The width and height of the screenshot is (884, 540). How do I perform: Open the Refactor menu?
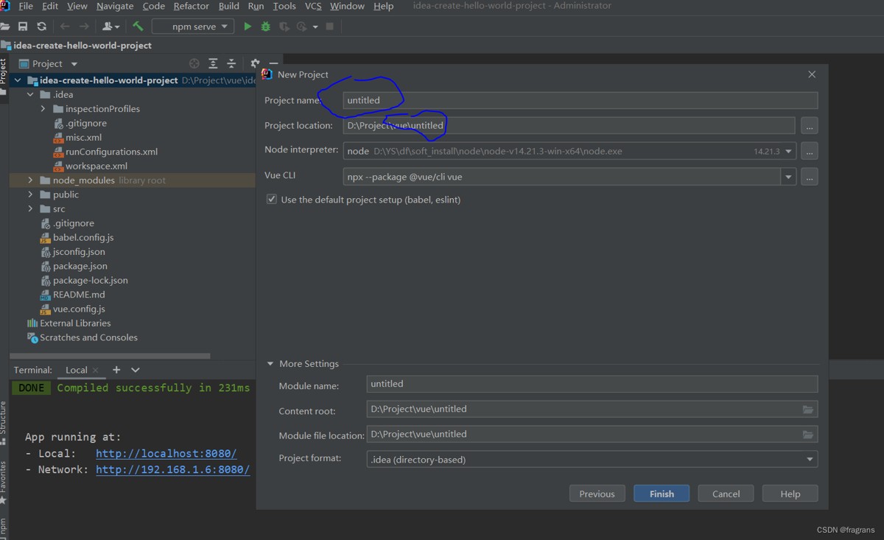191,6
